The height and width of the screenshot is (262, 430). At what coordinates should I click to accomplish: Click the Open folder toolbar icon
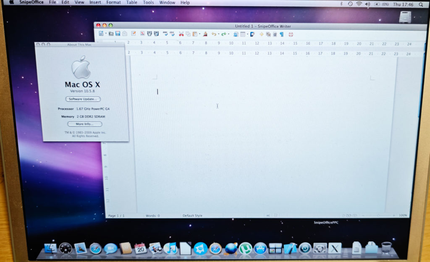(111, 34)
